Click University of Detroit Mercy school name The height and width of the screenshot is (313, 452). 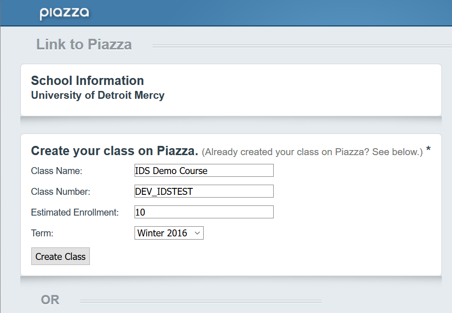coord(98,95)
